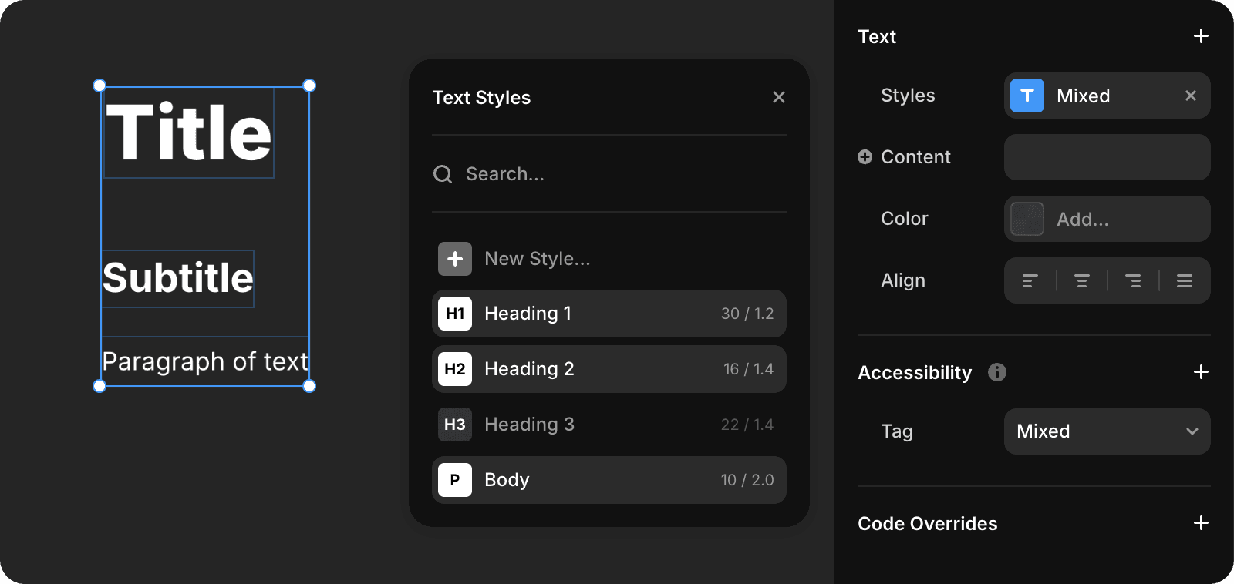
Task: Add a new Text property with plus icon
Action: pyautogui.click(x=1200, y=36)
